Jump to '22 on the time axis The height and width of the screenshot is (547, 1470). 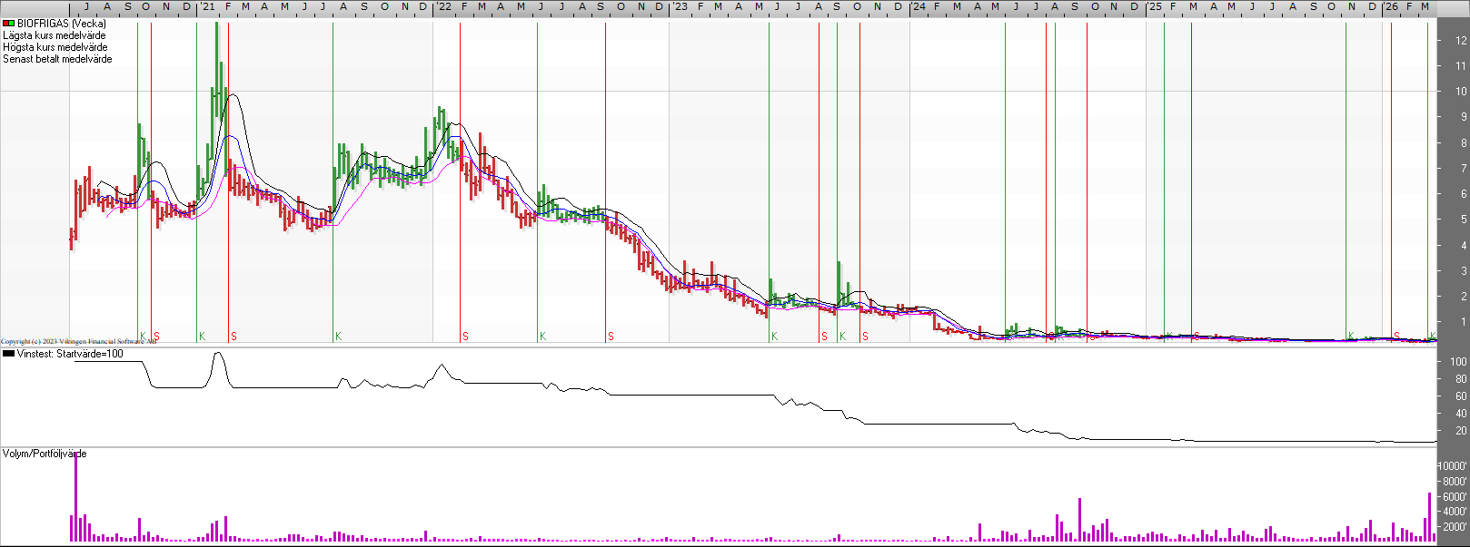443,7
